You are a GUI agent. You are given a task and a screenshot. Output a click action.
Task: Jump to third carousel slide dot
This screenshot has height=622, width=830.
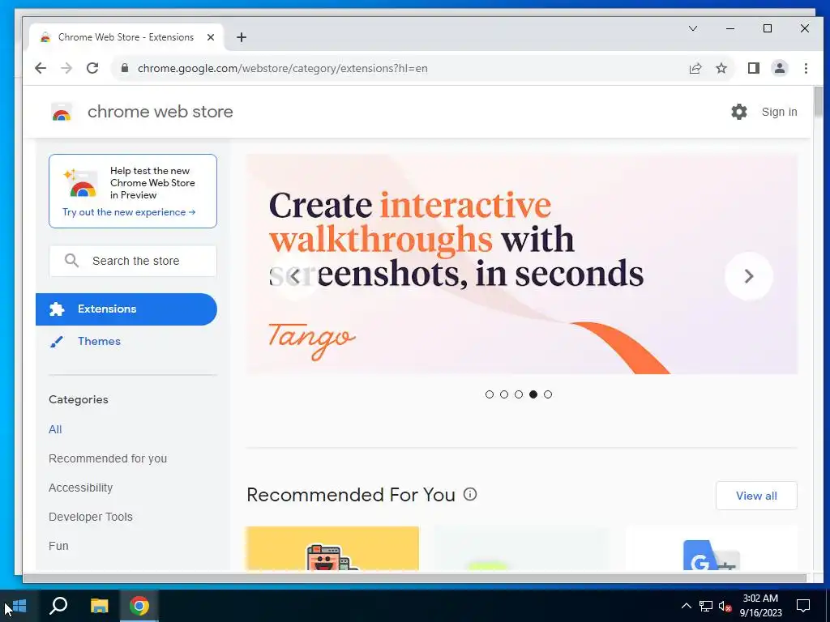tap(519, 394)
